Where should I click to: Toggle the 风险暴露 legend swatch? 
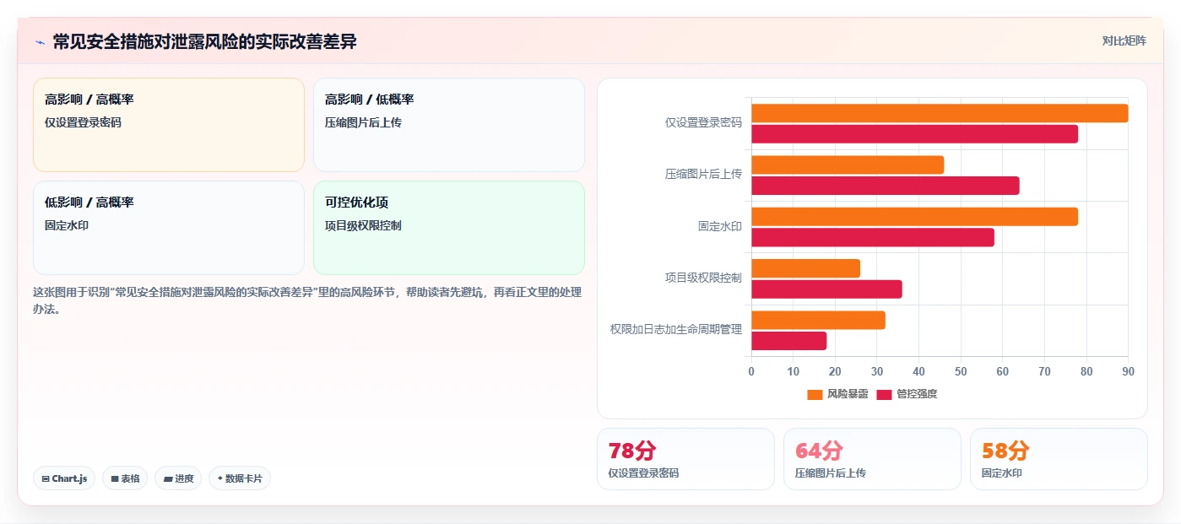tap(815, 395)
